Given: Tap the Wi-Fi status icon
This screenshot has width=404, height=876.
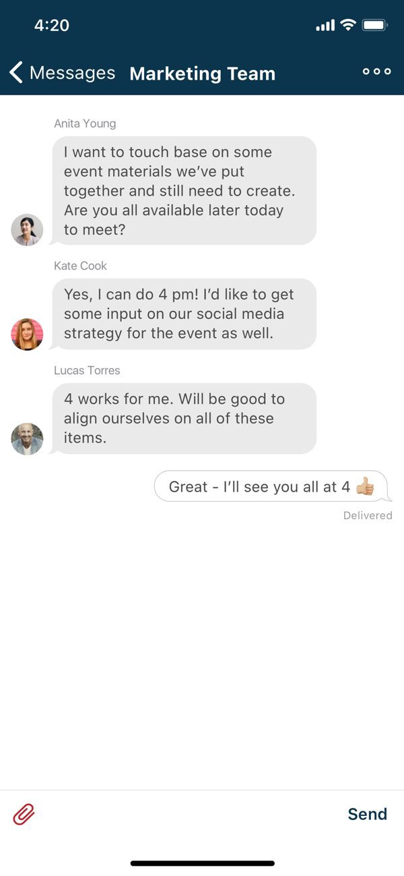Looking at the screenshot, I should coord(348,25).
